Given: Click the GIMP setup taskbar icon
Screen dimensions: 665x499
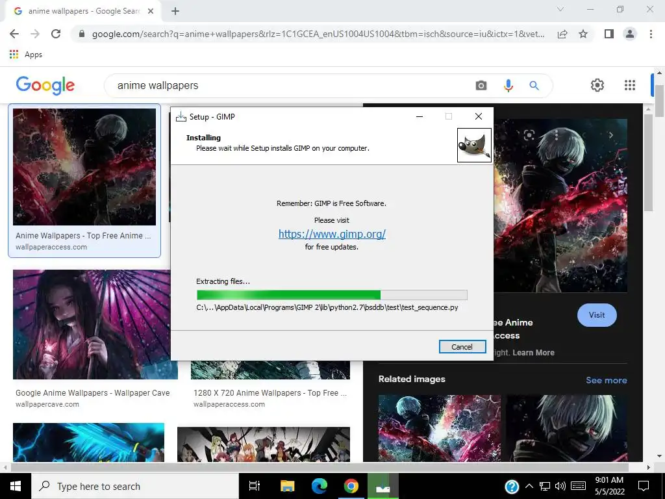Looking at the screenshot, I should tap(383, 486).
